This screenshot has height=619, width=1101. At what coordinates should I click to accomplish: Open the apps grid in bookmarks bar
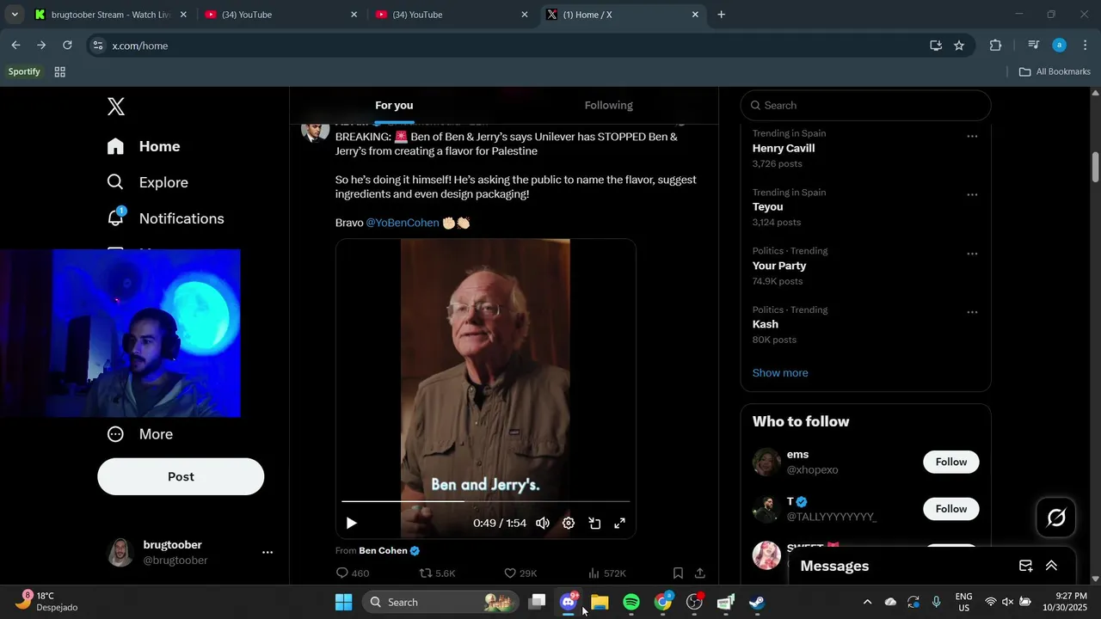click(60, 72)
